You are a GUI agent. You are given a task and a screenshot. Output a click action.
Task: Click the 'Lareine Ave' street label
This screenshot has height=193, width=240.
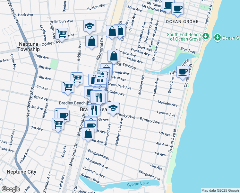[166, 114]
